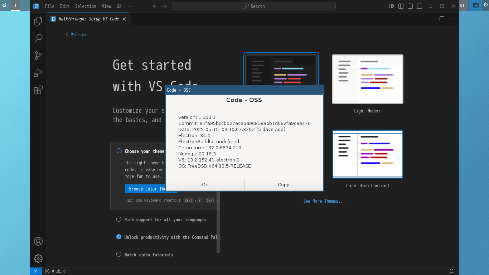
Task: Click the paper plane icon in the desktop panel
Action: tap(4, 5)
